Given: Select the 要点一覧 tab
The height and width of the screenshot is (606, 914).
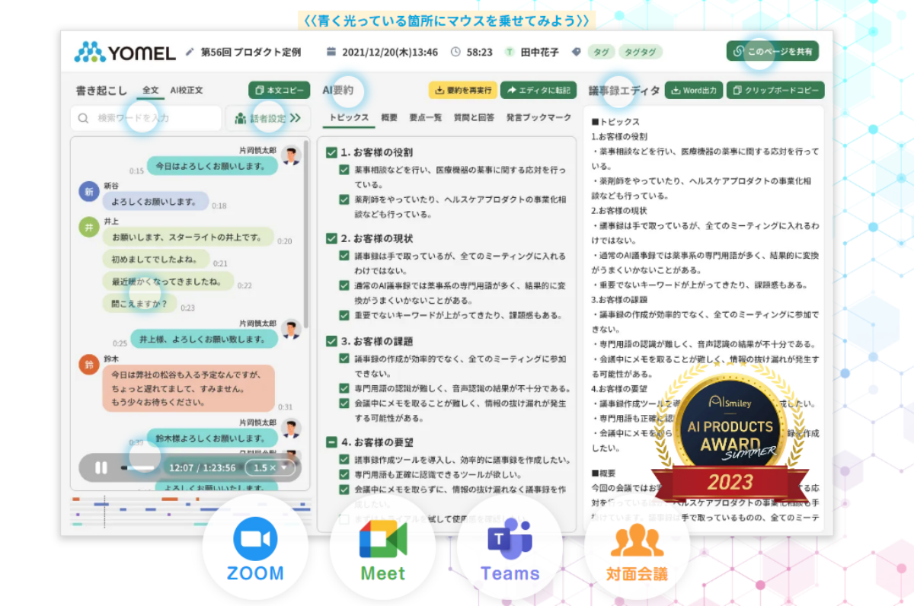Looking at the screenshot, I should pos(425,117).
